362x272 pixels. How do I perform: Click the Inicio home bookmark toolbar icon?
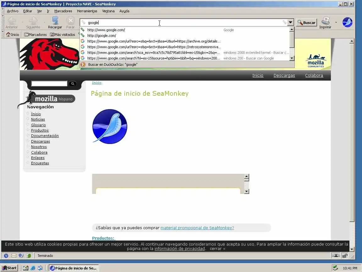(x=13, y=34)
